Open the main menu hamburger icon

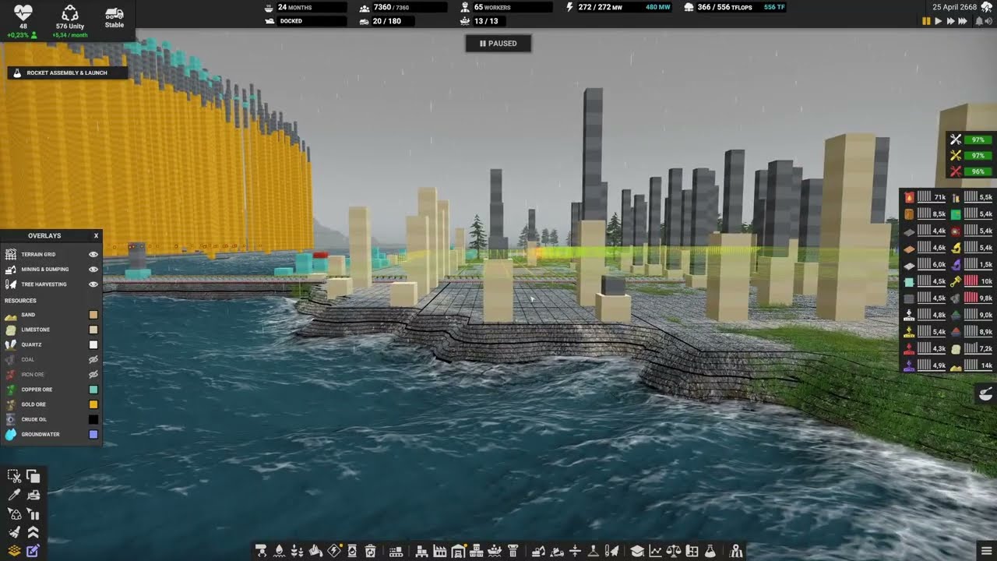click(x=986, y=552)
